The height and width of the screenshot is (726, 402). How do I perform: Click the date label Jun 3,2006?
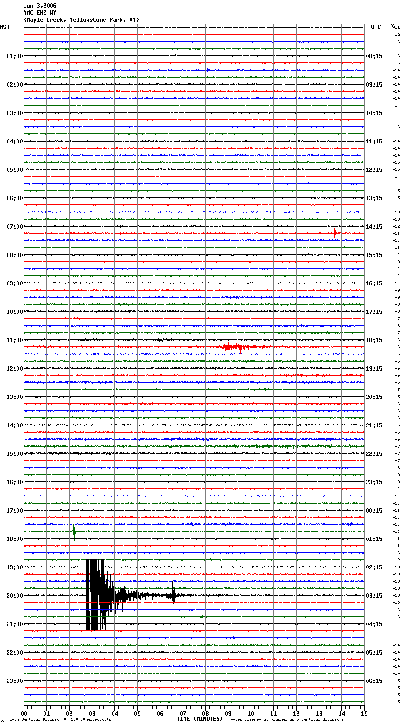coord(40,6)
